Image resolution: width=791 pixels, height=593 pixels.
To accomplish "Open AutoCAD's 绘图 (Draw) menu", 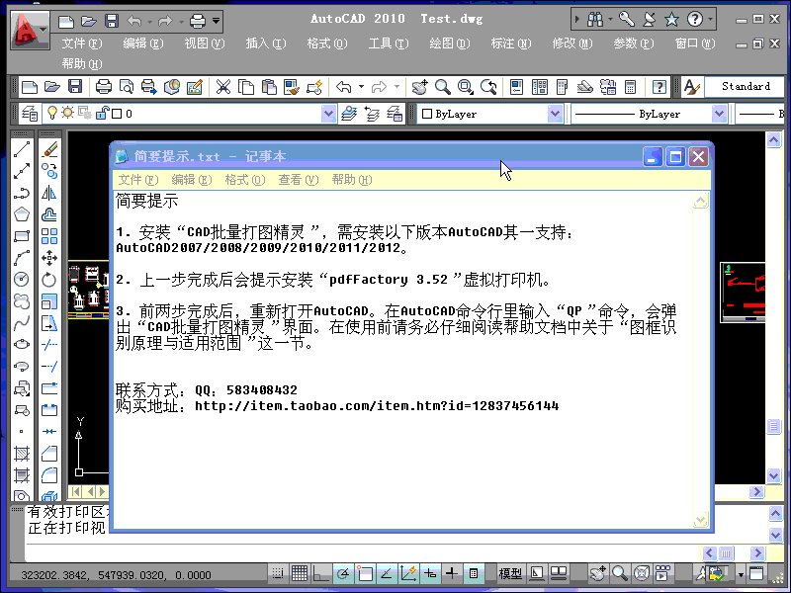I will 448,43.
